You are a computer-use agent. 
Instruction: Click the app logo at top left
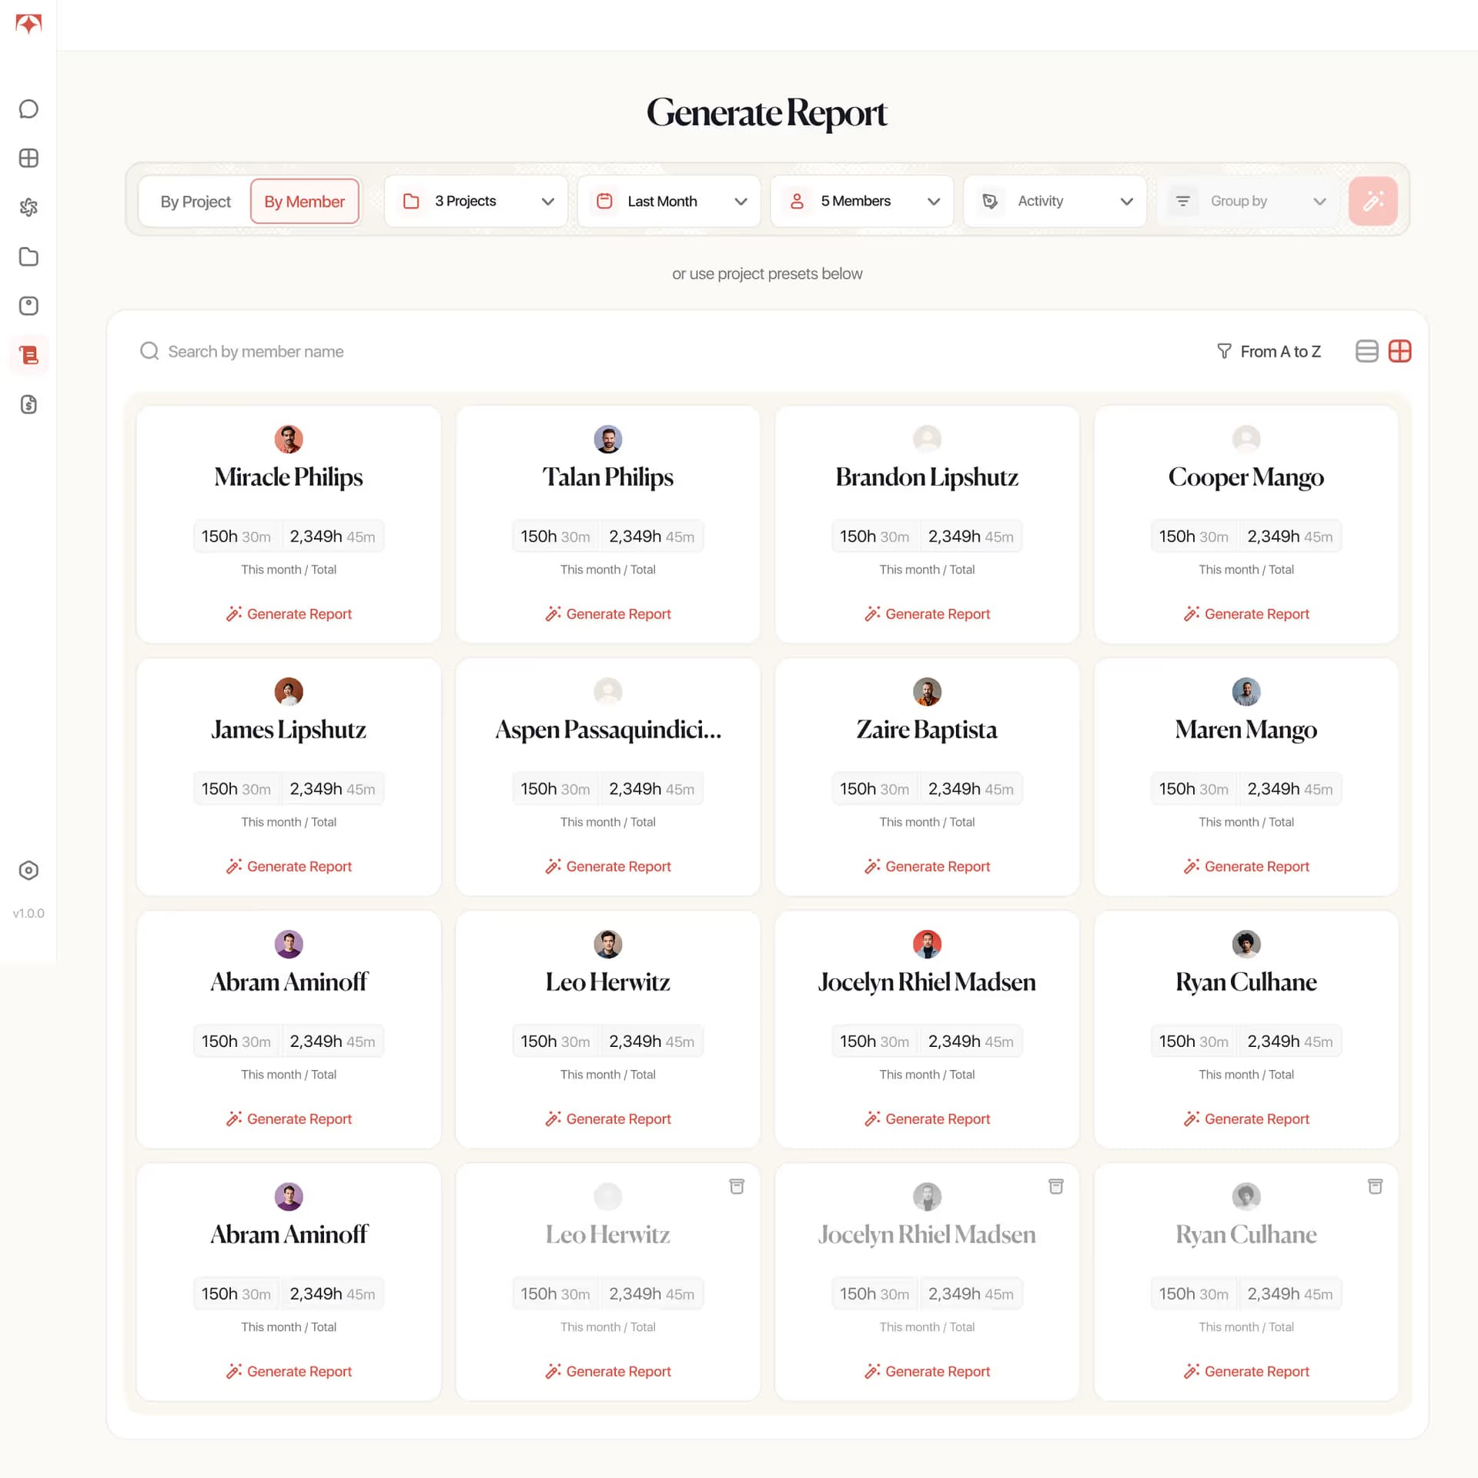click(28, 24)
